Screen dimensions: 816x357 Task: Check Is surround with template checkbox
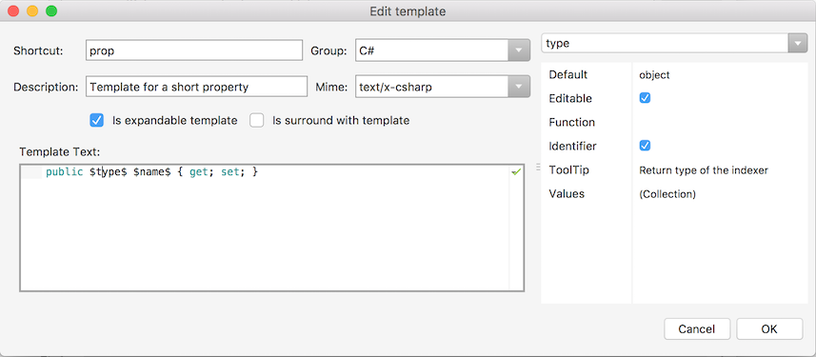[256, 120]
